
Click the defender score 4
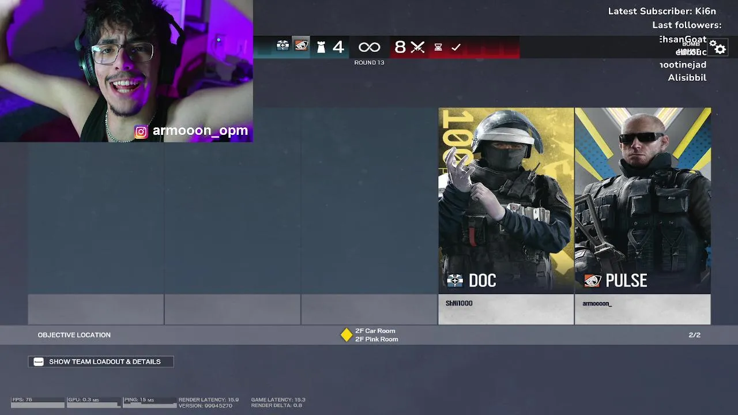(x=338, y=47)
